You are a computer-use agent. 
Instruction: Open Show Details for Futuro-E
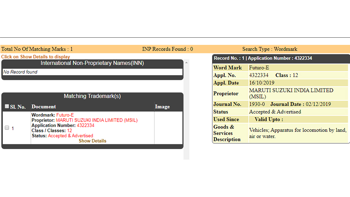92,141
